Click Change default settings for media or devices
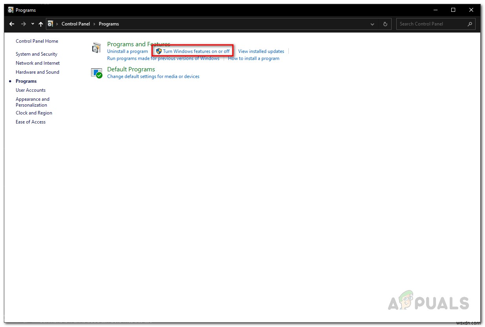This screenshot has height=327, width=485. (153, 76)
